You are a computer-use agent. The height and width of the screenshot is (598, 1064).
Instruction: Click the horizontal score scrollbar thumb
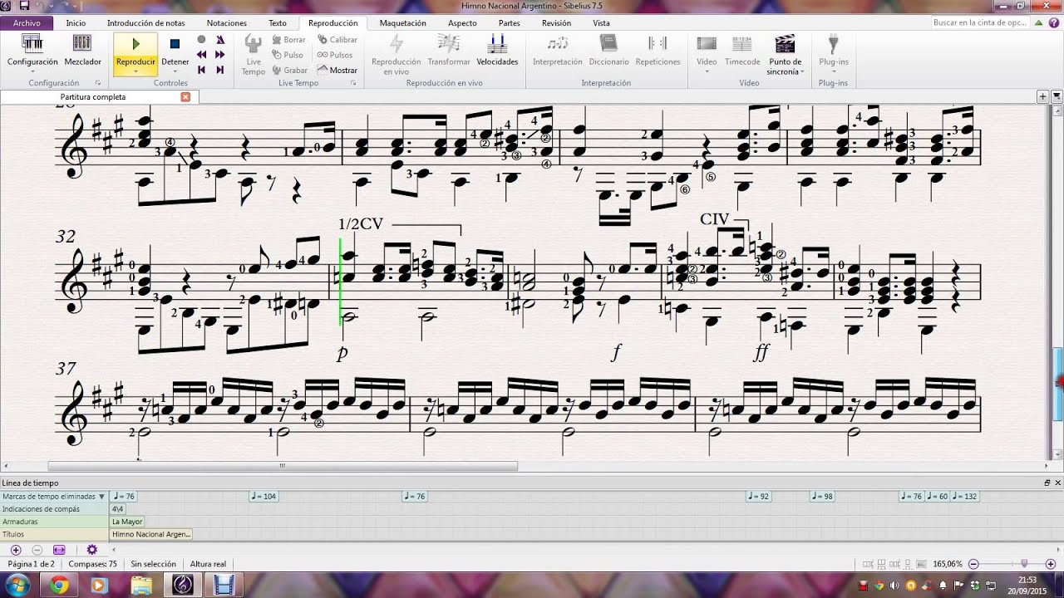click(x=283, y=466)
